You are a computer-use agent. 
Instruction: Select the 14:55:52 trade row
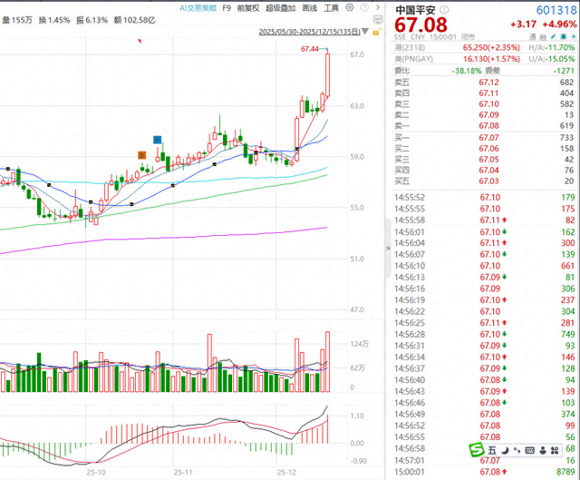tap(485, 197)
